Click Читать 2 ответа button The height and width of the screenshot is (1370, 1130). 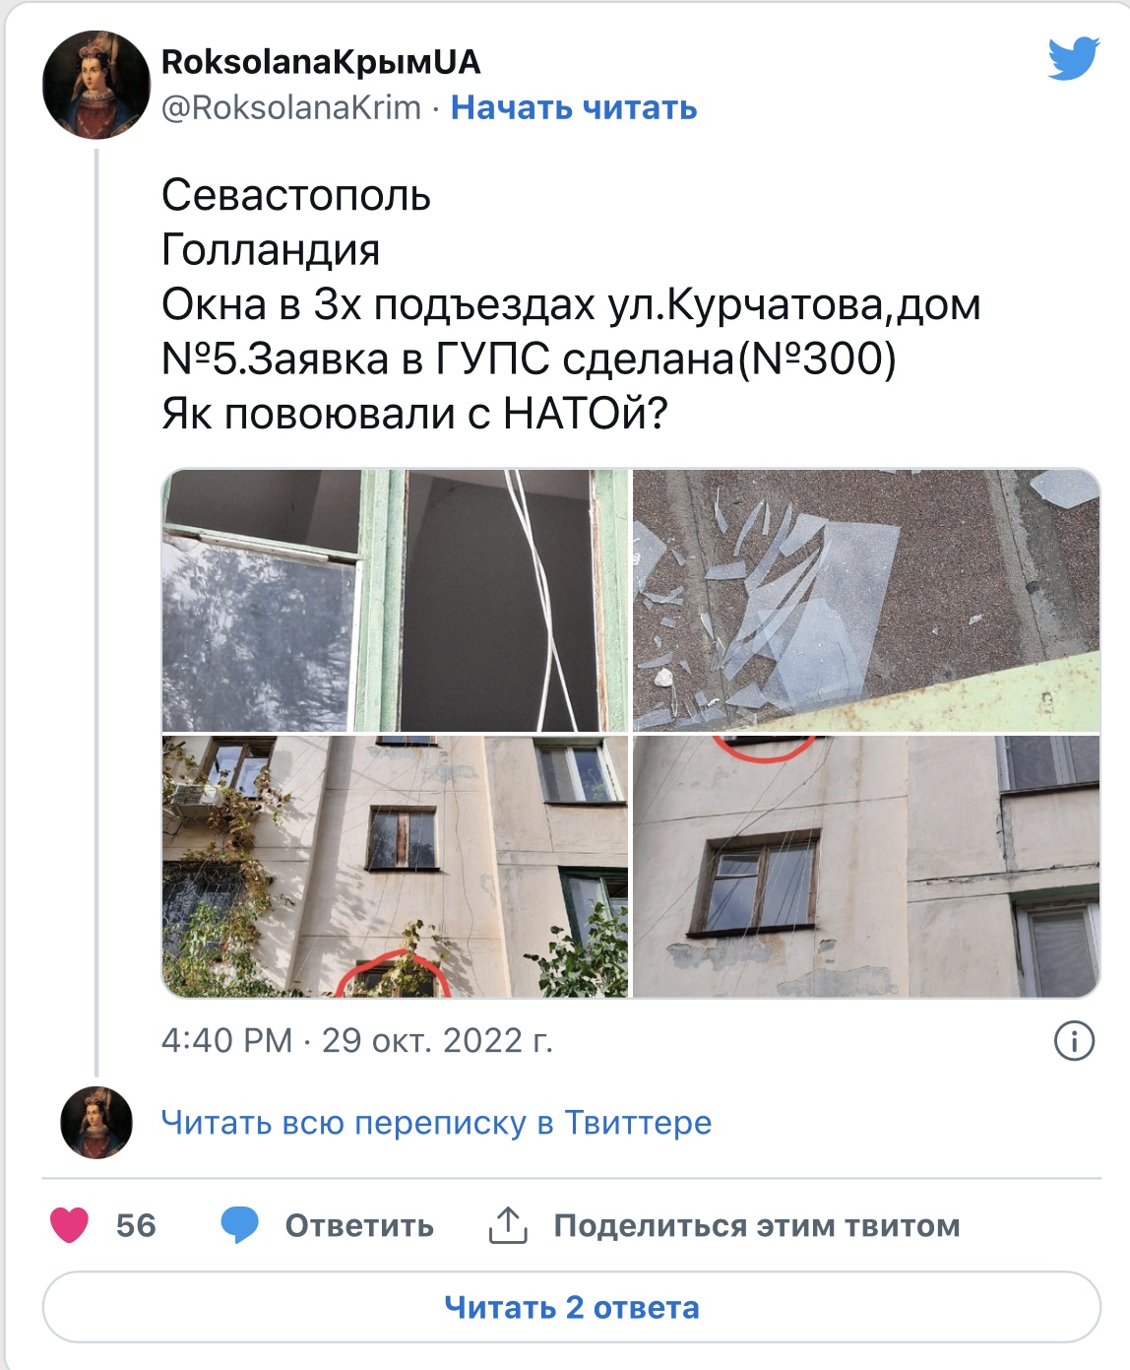[572, 1307]
